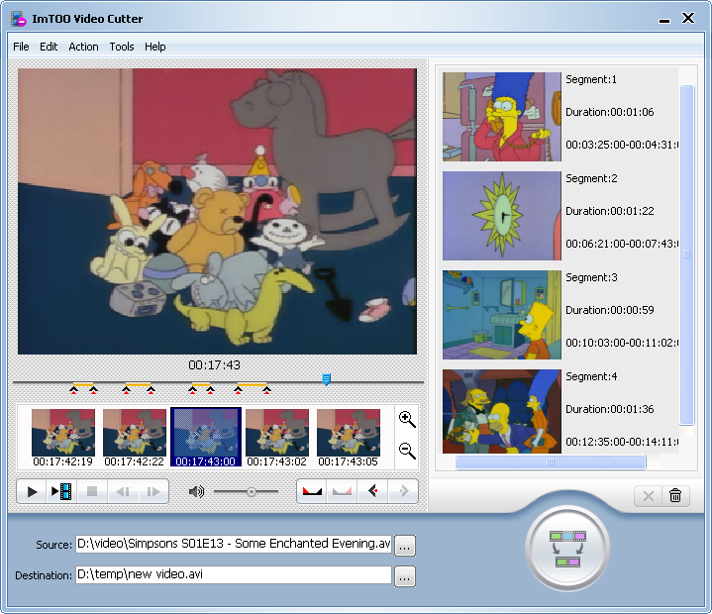Zoom in on the frame timeline

coord(407,419)
